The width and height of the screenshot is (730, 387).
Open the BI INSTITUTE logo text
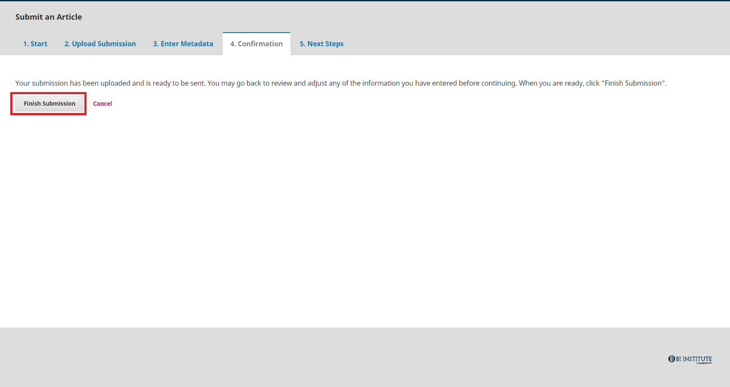point(694,359)
